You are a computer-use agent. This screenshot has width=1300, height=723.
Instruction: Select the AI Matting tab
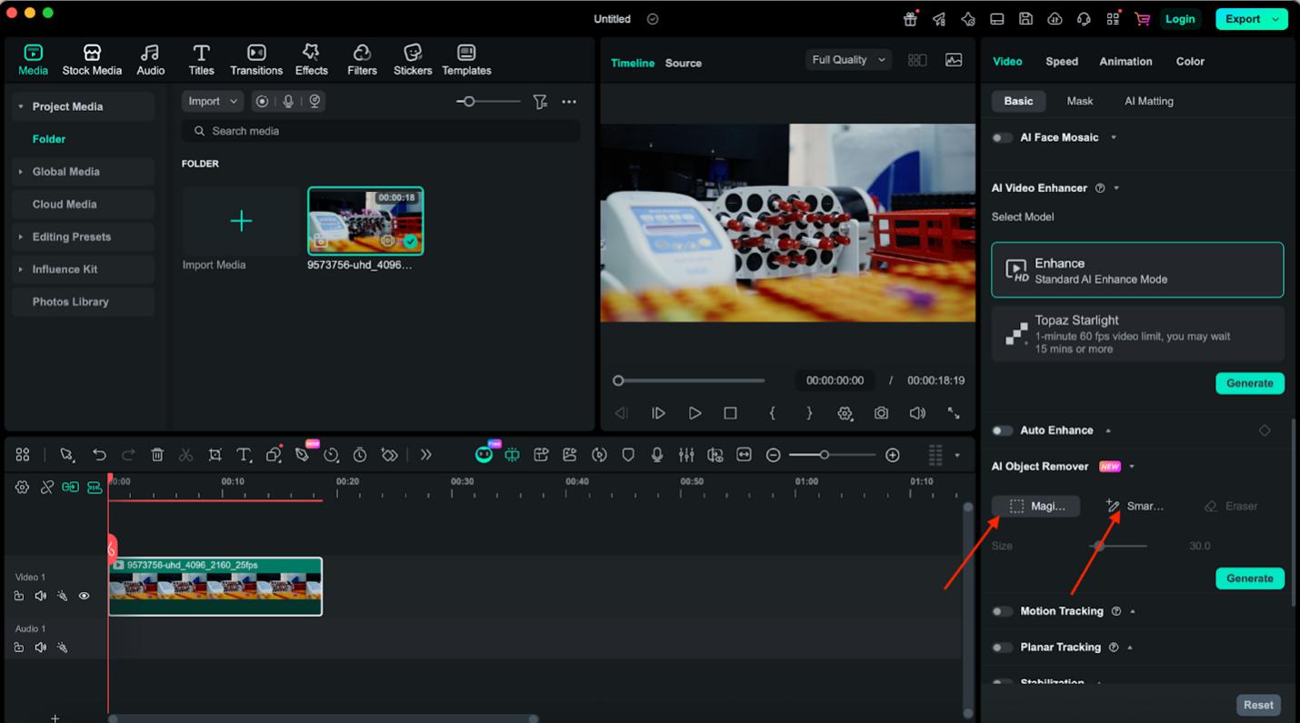pos(1148,101)
